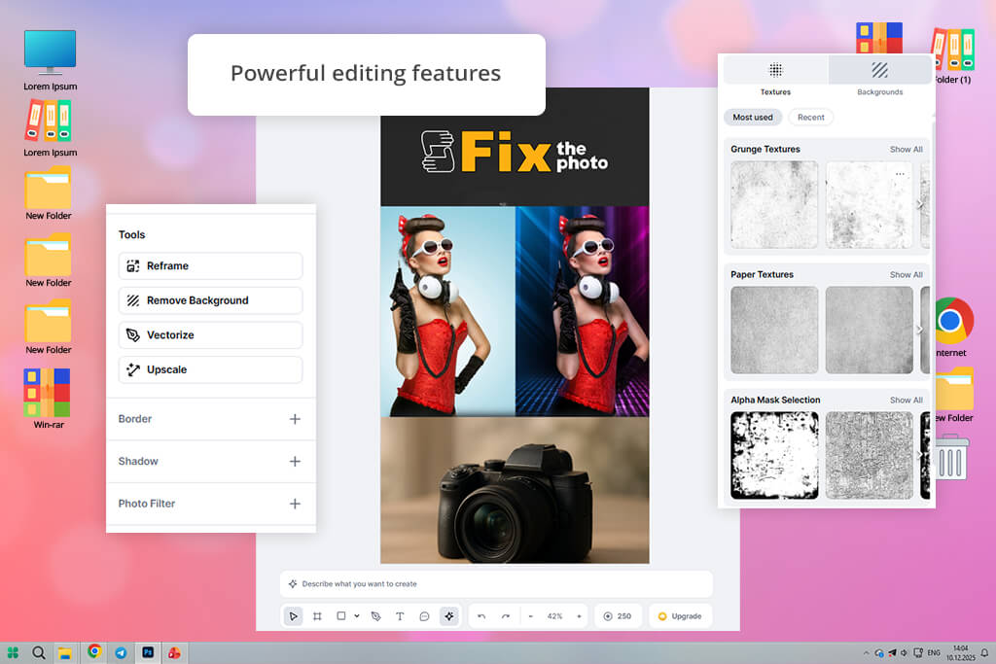Click the Remove Background button
The image size is (996, 664).
(210, 300)
